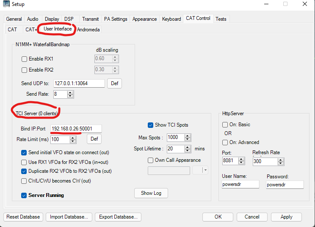Click the Export Database button
The image size is (315, 227).
(x=118, y=217)
